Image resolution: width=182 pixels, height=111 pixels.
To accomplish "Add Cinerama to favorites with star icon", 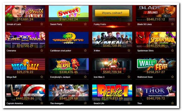I will pos(42,50).
